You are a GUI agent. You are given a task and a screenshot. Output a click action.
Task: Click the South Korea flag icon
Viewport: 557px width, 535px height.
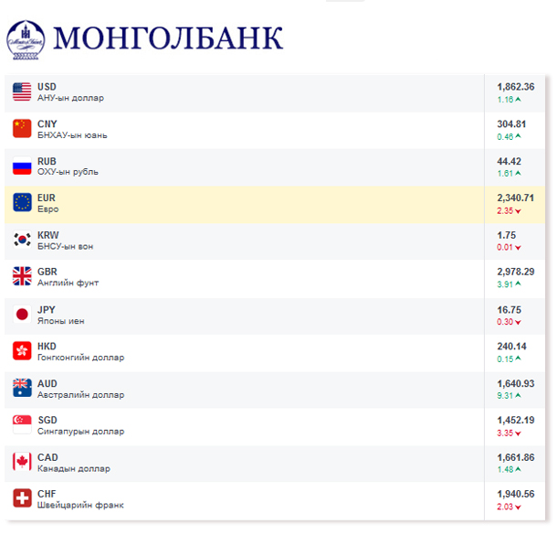[22, 241]
